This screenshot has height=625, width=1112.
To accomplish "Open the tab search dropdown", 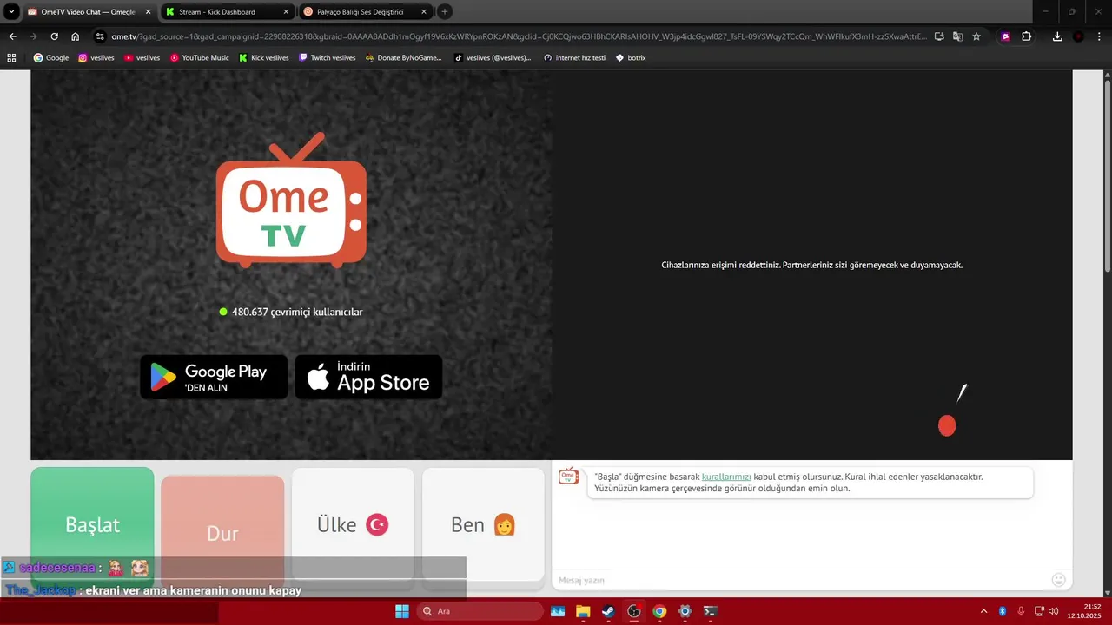I will [x=11, y=12].
